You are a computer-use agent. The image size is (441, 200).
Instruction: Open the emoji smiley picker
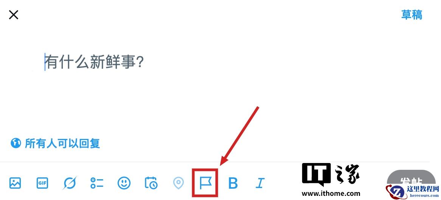(124, 183)
